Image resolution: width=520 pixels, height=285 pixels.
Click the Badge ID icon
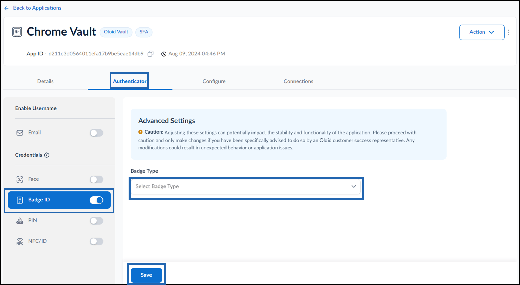[x=20, y=200]
